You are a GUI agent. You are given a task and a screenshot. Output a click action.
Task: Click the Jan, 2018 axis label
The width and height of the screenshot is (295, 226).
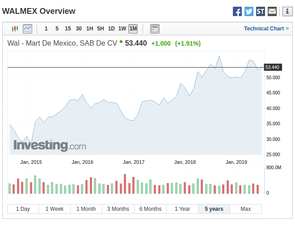tap(185, 162)
